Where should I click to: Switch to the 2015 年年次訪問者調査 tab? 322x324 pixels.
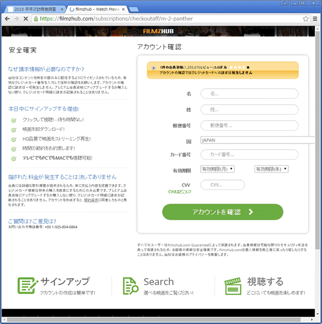(35, 9)
